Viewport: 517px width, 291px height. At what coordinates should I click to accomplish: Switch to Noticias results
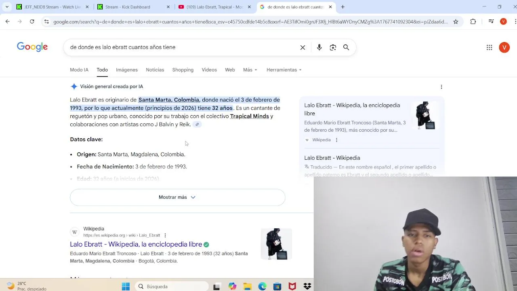tap(155, 70)
